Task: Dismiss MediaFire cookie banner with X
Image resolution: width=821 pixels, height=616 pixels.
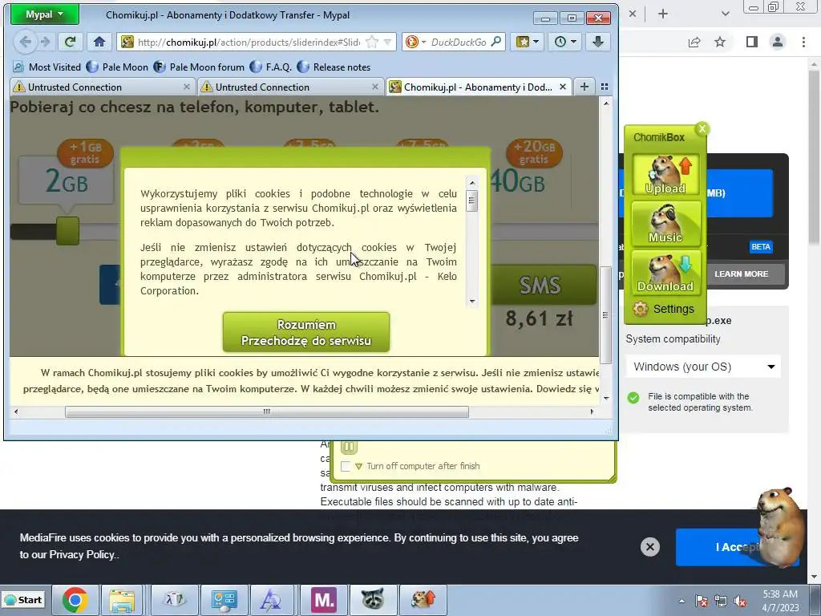Action: coord(649,547)
